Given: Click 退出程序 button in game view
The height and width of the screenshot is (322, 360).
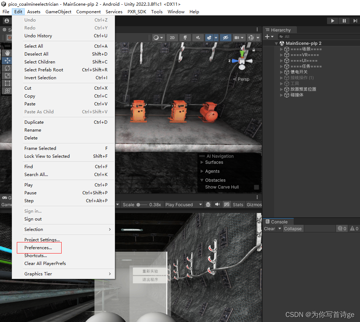Looking at the screenshot, I should [x=150, y=279].
